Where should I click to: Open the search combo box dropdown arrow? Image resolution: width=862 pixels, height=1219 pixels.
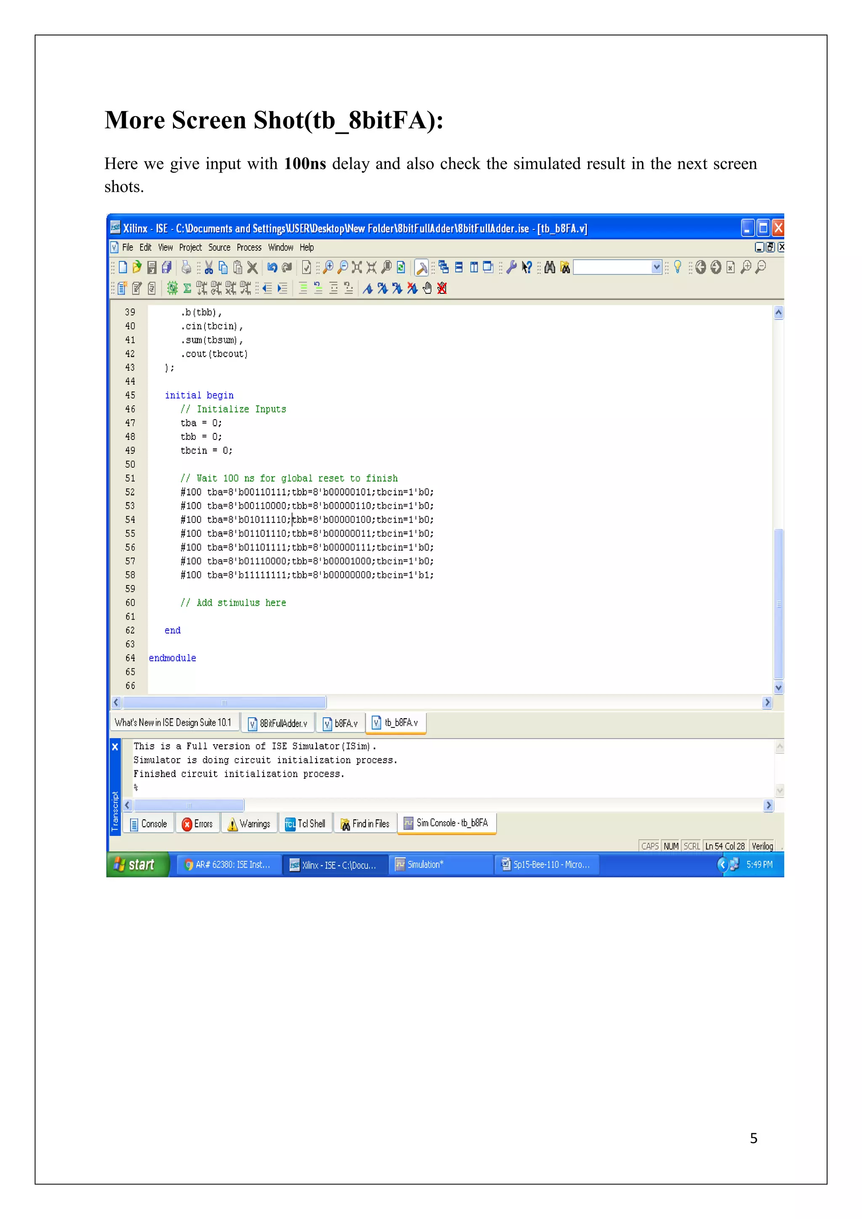click(x=656, y=267)
